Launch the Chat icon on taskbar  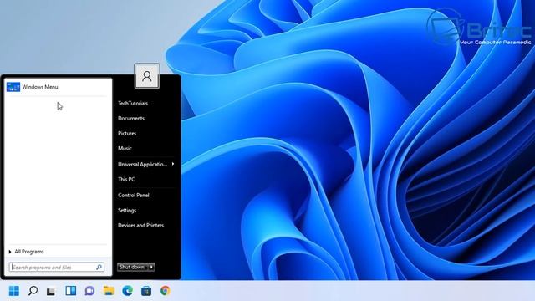pos(89,291)
